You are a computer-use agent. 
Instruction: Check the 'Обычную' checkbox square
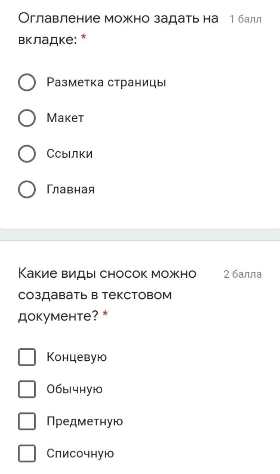[x=27, y=389]
